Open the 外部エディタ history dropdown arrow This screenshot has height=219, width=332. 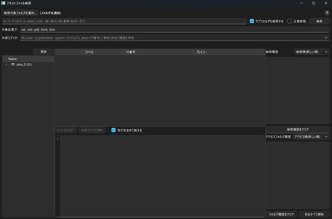point(326,38)
